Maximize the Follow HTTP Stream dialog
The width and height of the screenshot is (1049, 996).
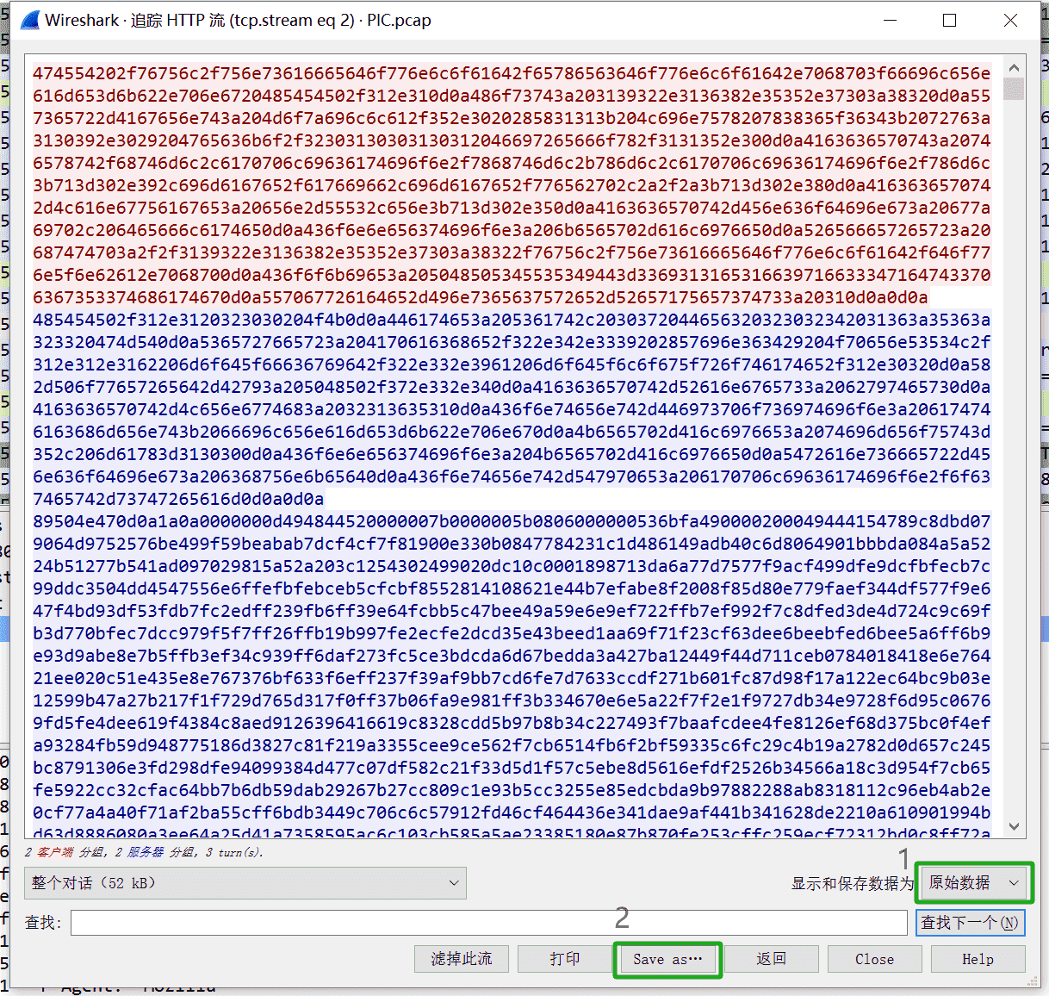[x=949, y=21]
